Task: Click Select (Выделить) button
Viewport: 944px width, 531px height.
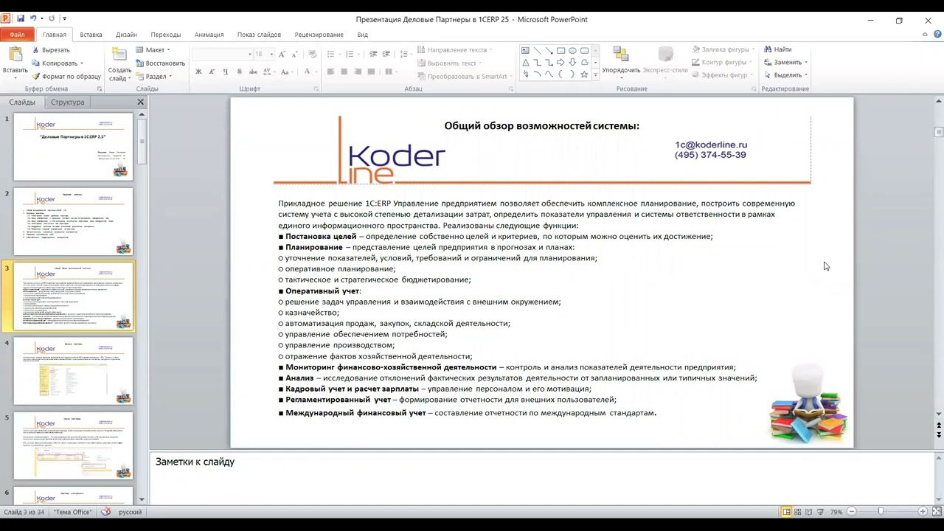Action: [785, 74]
